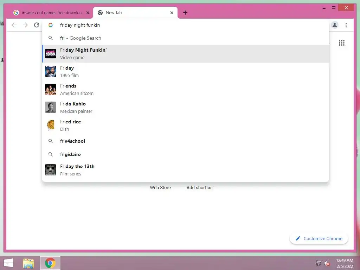Open the clock showing 12:49 AM
360x270 pixels.
pyautogui.click(x=345, y=263)
